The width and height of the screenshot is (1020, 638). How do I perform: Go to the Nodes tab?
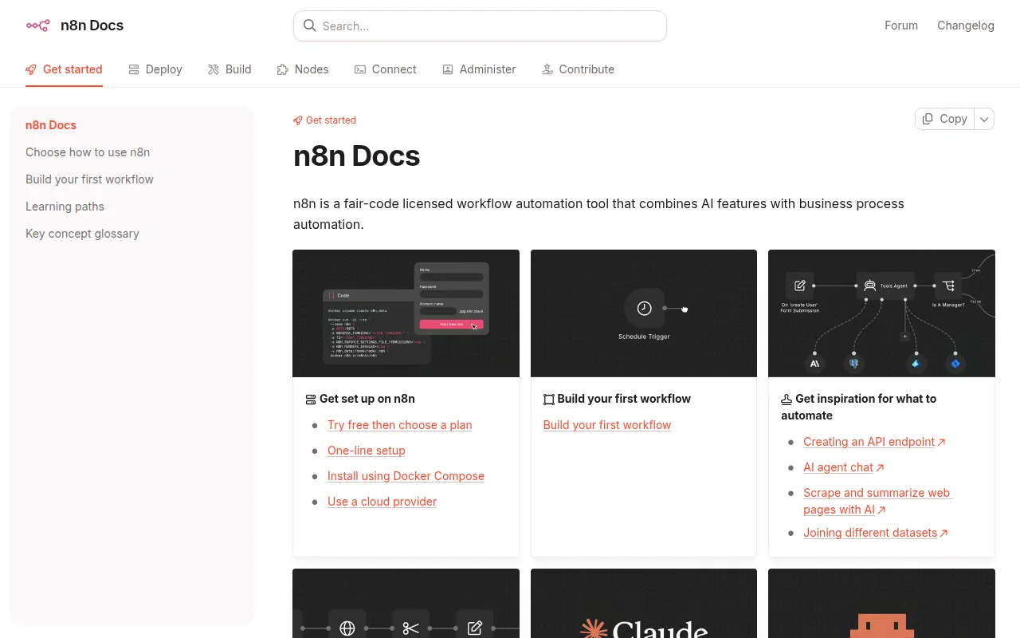pos(303,69)
